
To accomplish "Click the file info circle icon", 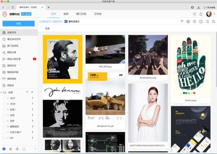I will click(201, 22).
